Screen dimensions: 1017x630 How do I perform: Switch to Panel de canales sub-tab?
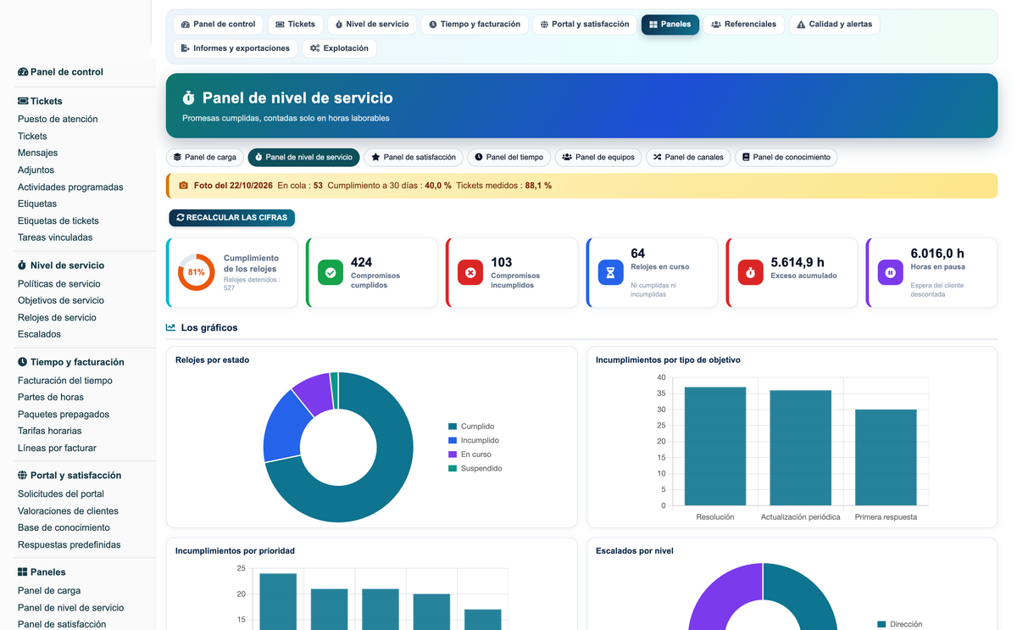(688, 157)
